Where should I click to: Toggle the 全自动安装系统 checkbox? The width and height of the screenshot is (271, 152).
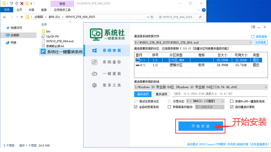click(136, 107)
